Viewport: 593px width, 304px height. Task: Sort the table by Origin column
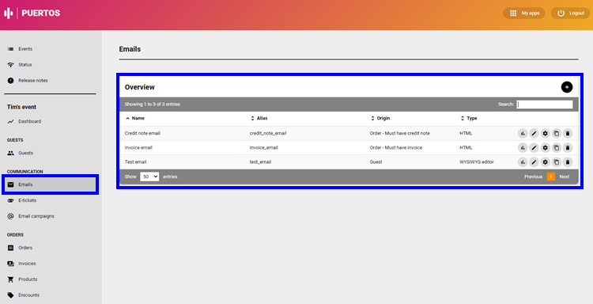(380, 119)
